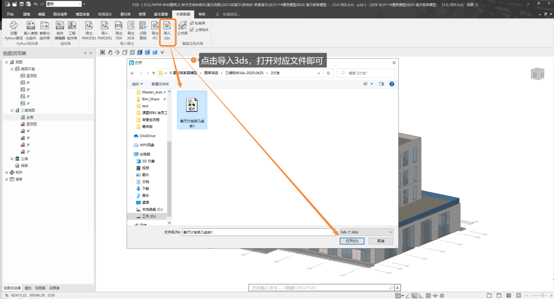Screen dimensions: 554x299
Task: Click the 导入 3ds ribbon button
Action: tap(167, 30)
